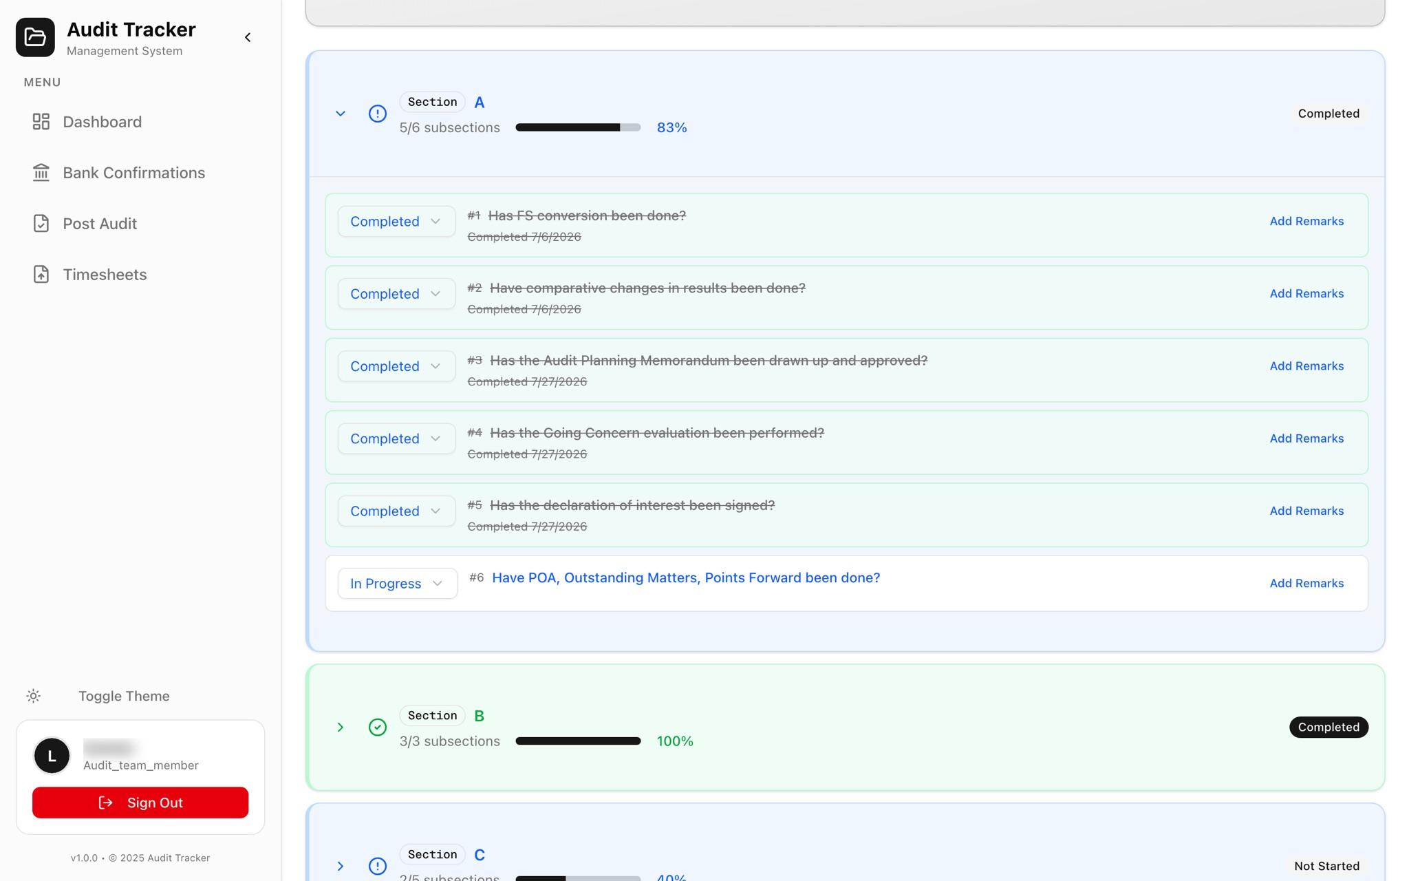1409x881 pixels.
Task: Open status dropdown for item #2 comparative changes
Action: click(396, 294)
